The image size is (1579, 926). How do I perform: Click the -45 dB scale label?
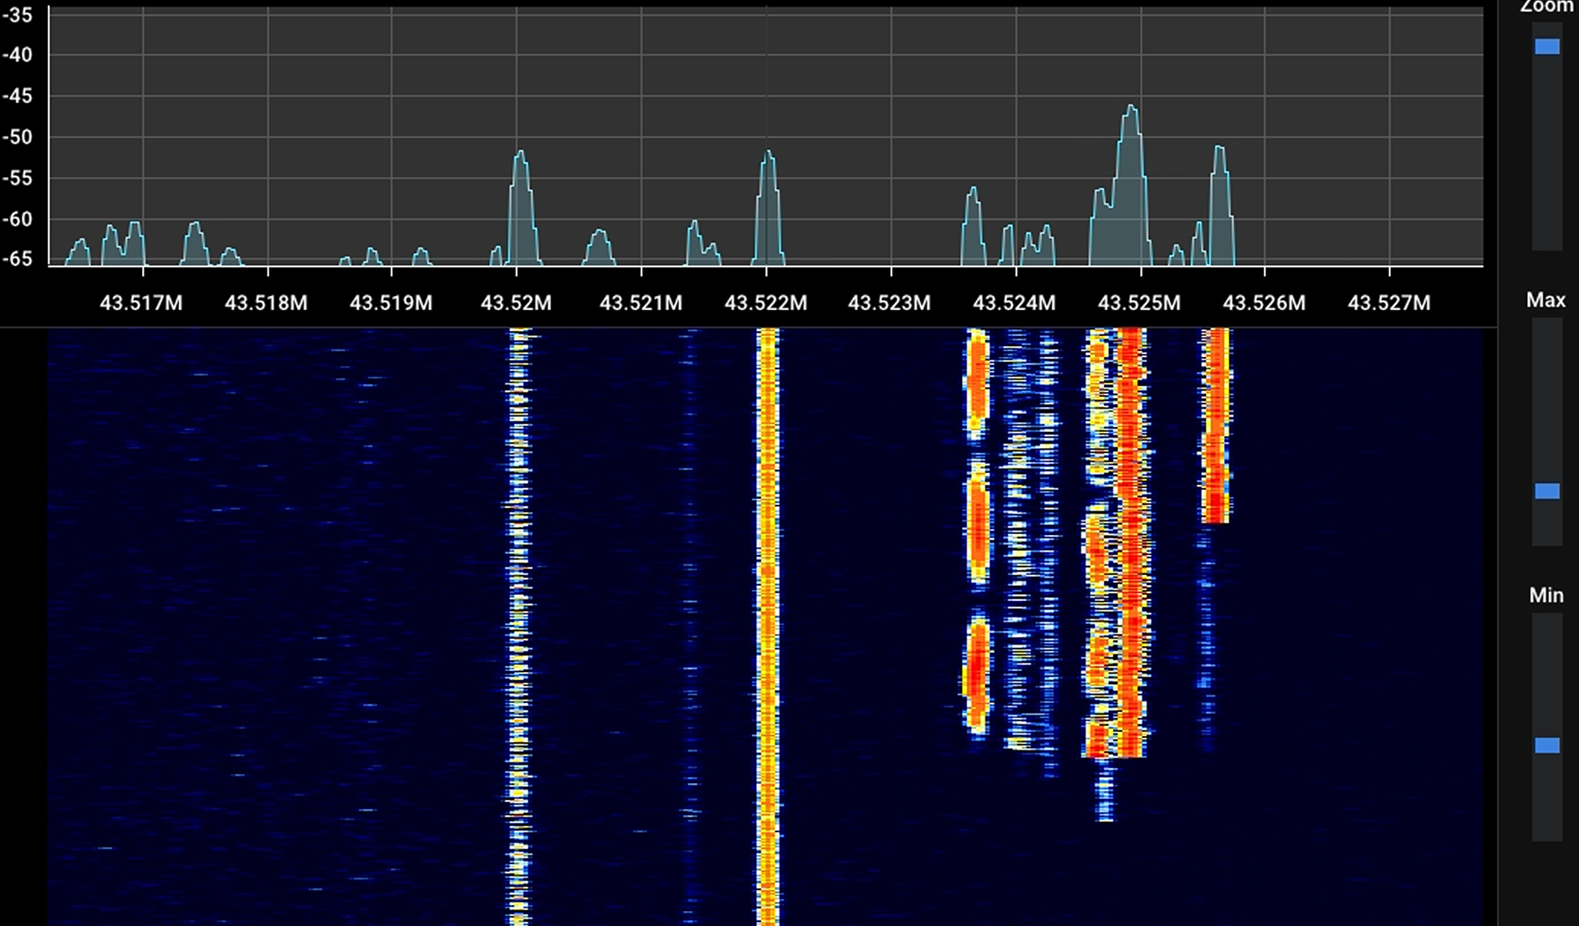tap(17, 96)
